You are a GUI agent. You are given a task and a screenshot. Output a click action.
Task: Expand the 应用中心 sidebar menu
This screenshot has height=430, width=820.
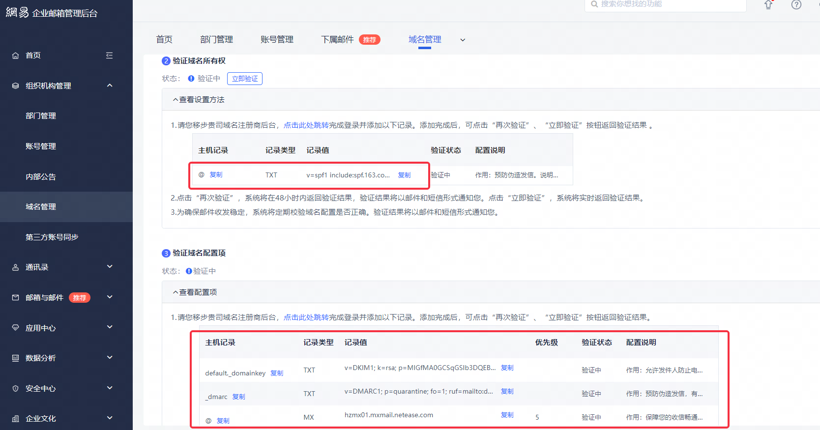110,327
